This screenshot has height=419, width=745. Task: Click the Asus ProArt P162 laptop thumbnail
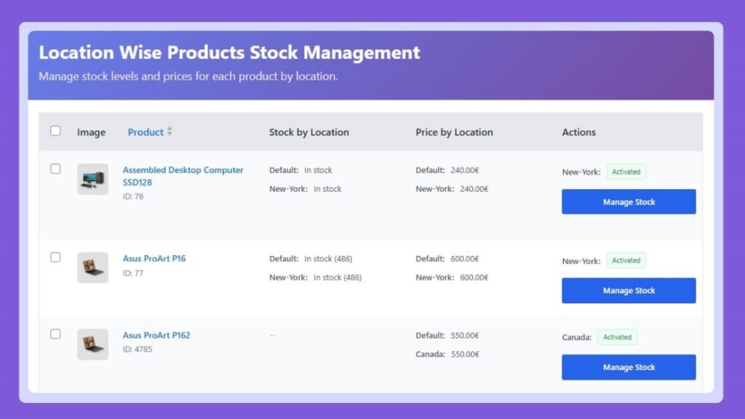pyautogui.click(x=92, y=344)
